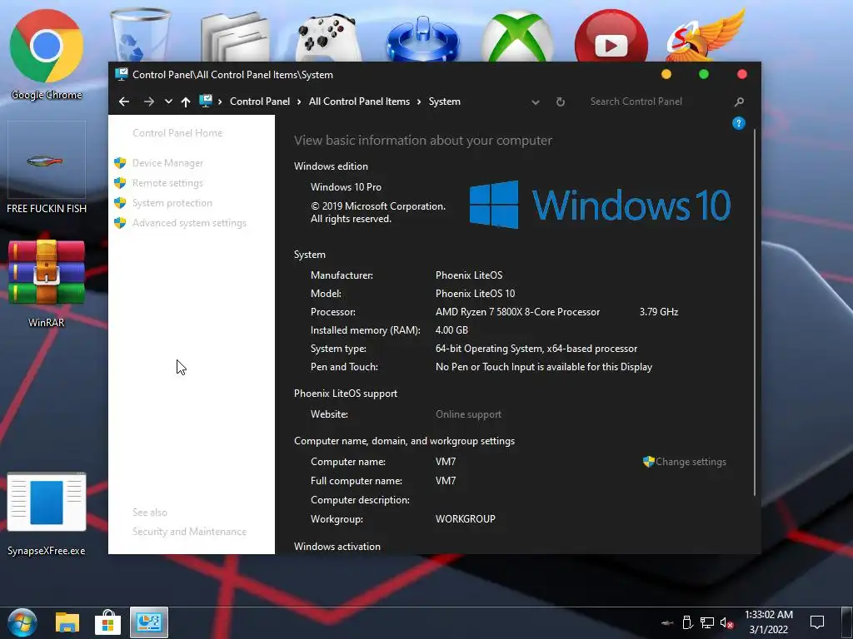Click the yellow minimize dot button
Image resolution: width=853 pixels, height=639 pixels.
click(666, 74)
